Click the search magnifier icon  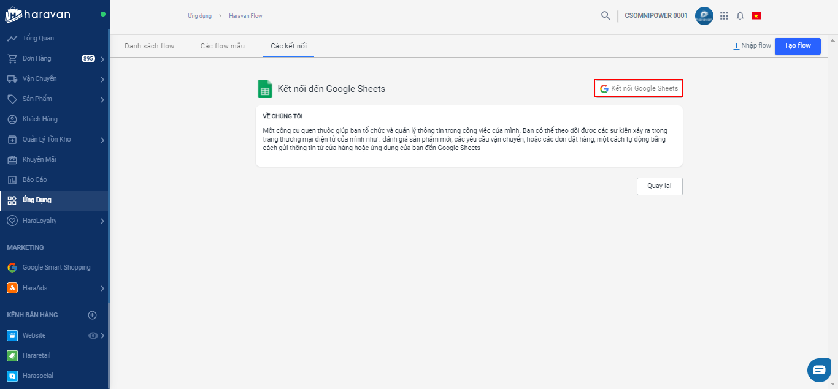tap(605, 16)
